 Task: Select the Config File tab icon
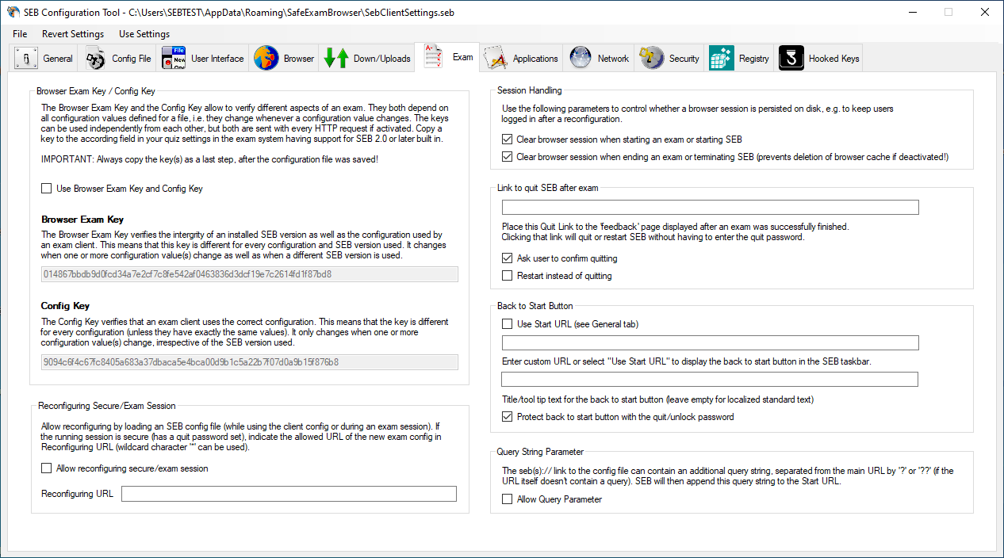pos(94,57)
